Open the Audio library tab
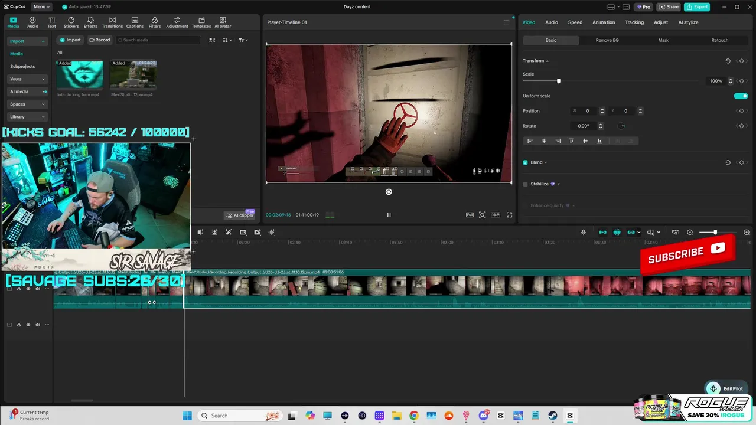Viewport: 756px width, 425px height. [x=32, y=22]
